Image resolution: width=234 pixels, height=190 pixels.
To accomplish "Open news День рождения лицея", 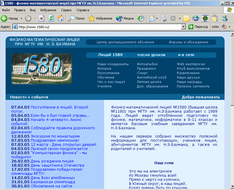I will (52, 161).
